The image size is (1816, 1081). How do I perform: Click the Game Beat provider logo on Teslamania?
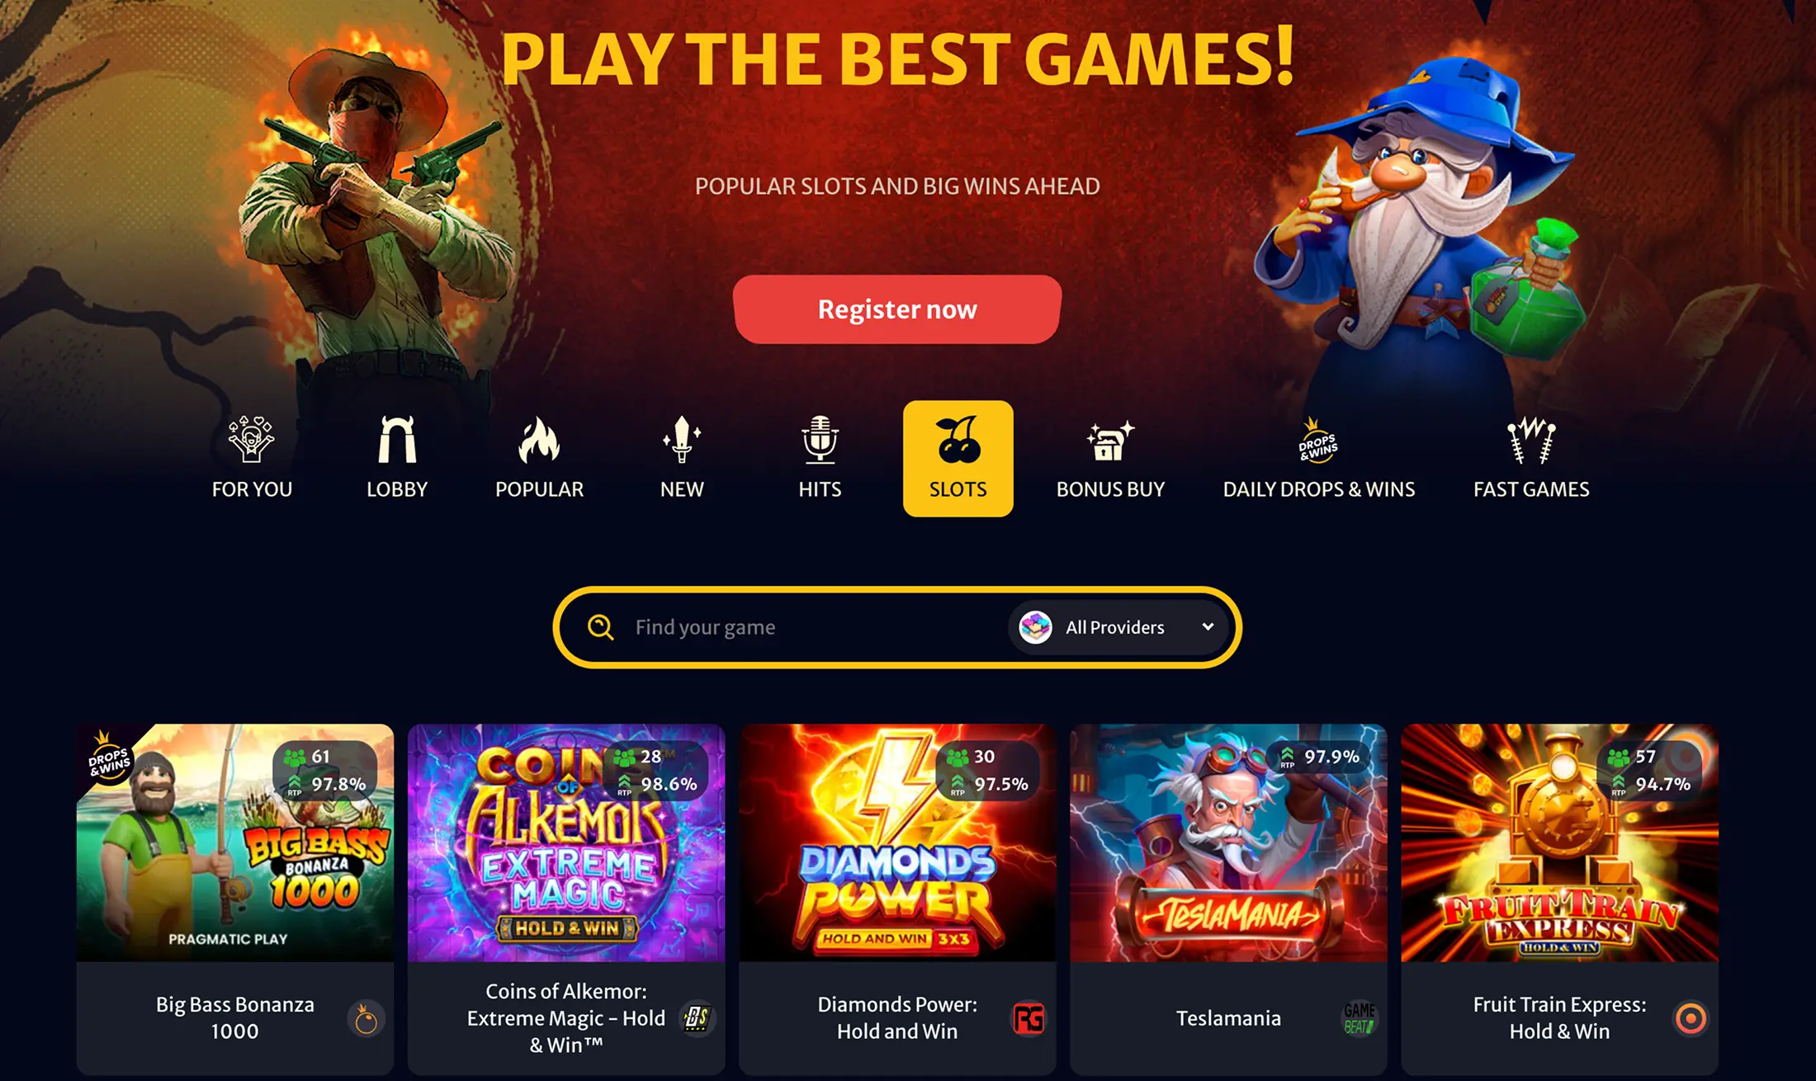tap(1360, 1019)
